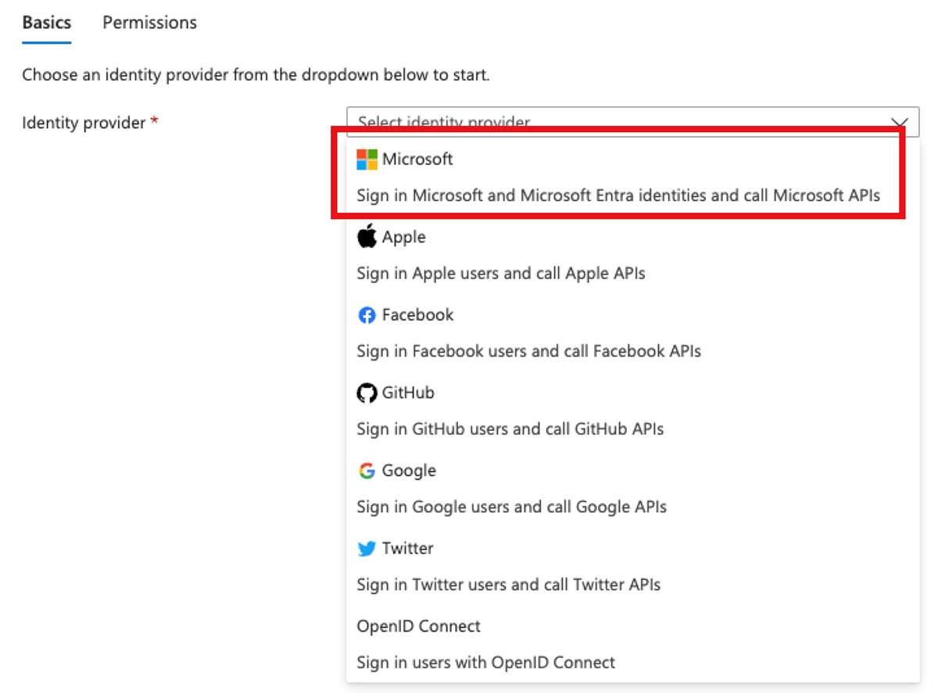Choose the OpenID Connect option
Image resolution: width=938 pixels, height=698 pixels.
418,626
